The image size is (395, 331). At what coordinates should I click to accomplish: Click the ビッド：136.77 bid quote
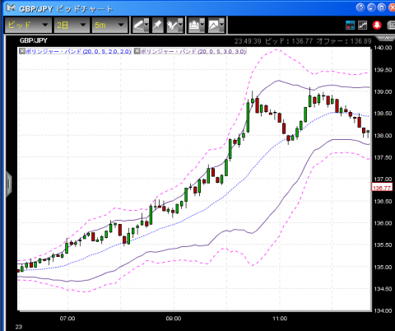pos(289,41)
